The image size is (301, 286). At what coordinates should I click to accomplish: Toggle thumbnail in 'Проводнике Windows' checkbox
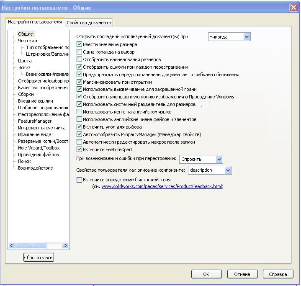79,97
